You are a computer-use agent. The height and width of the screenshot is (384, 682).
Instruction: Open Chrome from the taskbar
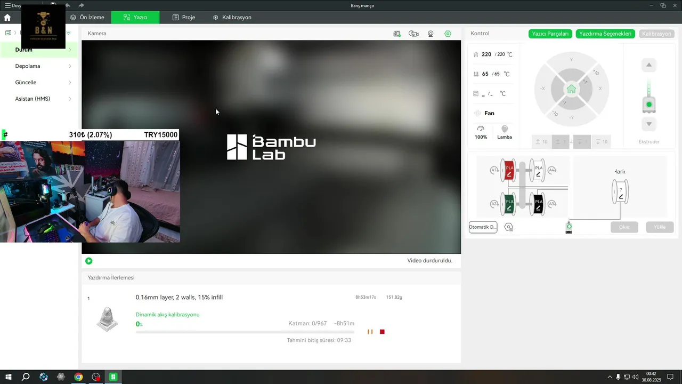point(78,377)
